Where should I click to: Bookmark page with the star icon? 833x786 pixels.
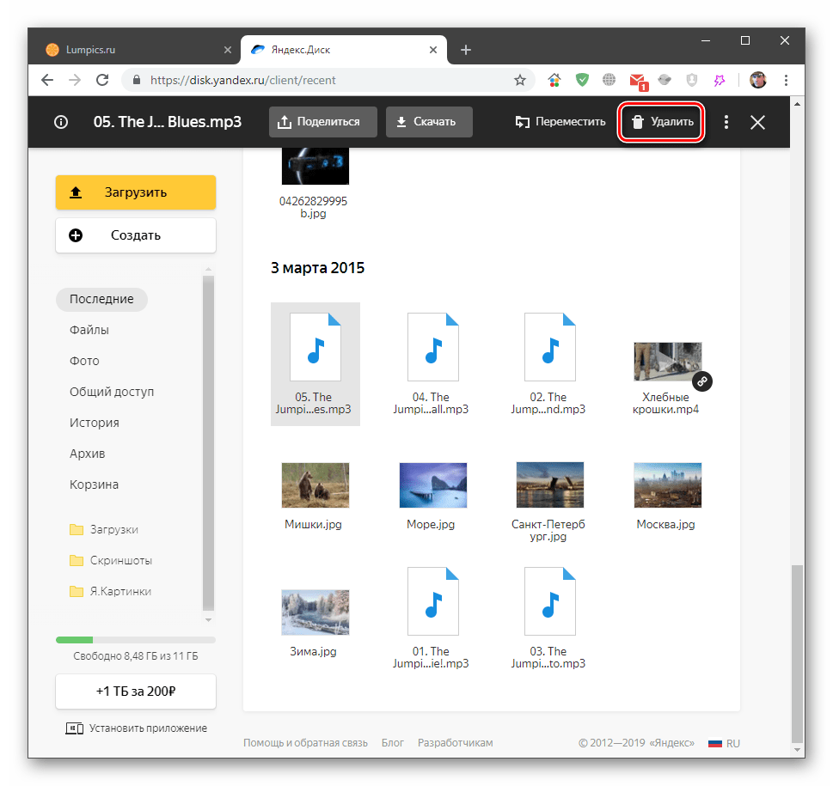click(x=520, y=80)
